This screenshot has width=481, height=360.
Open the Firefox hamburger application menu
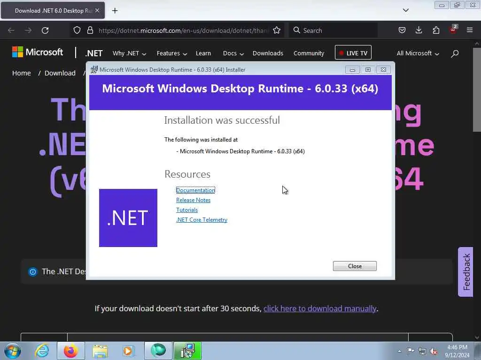point(470,30)
